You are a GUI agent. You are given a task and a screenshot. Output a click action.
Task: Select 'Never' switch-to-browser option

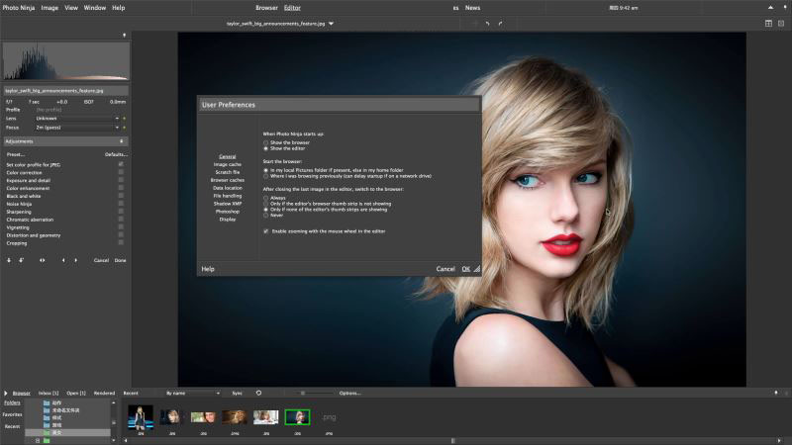coord(265,216)
